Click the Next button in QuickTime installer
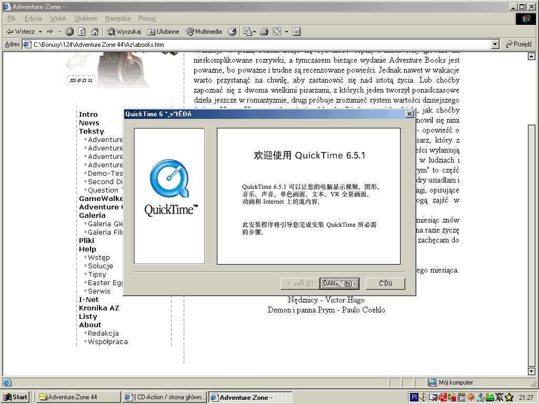The width and height of the screenshot is (539, 404). point(340,284)
